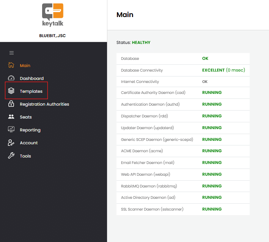Click the Reporting monitor chart icon

click(11, 130)
